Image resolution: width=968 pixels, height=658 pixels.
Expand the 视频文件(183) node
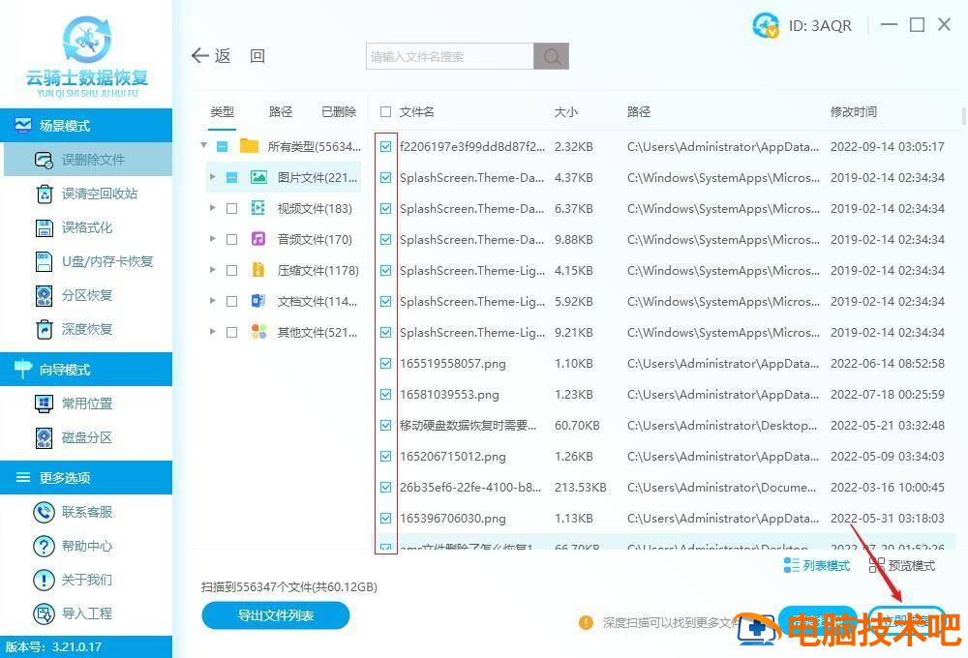212,208
